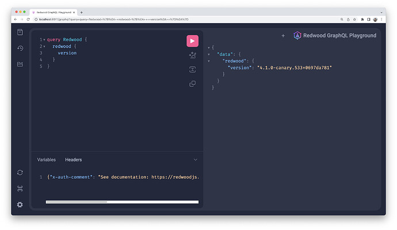Open the GraphiQL Explorer folder icon
The image size is (397, 230).
pos(20,64)
